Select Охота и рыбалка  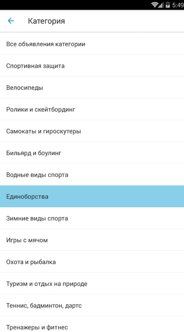click(x=92, y=262)
